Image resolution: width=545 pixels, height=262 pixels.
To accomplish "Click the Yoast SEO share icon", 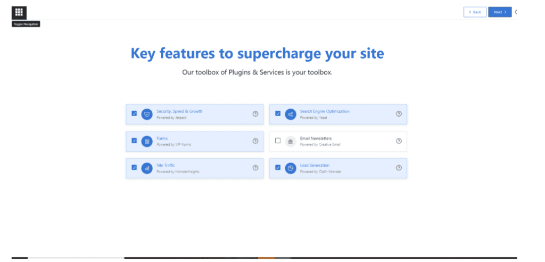I will [x=291, y=114].
